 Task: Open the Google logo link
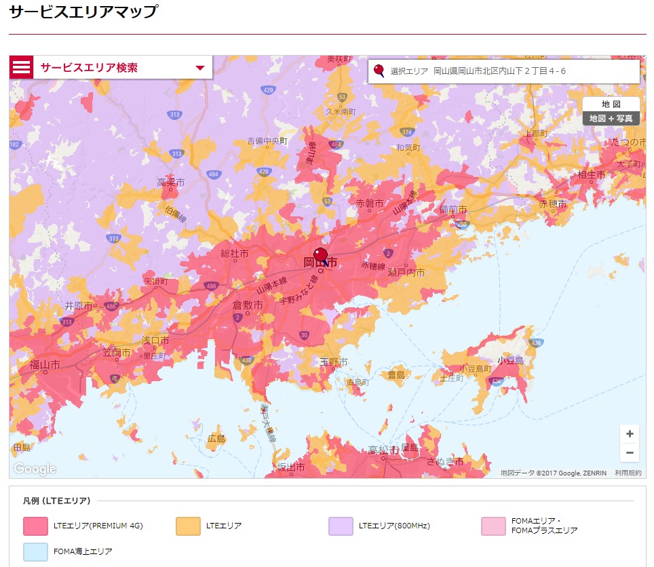tap(35, 469)
